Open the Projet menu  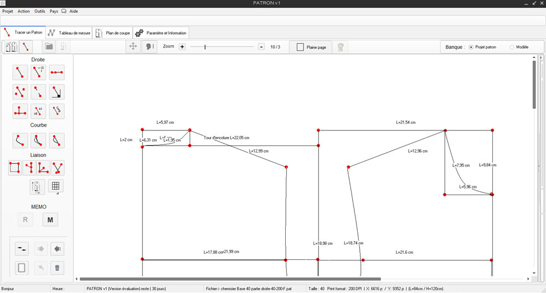tap(8, 11)
